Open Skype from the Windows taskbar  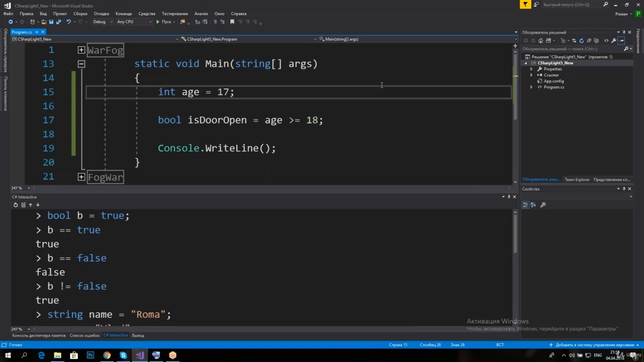pyautogui.click(x=123, y=355)
